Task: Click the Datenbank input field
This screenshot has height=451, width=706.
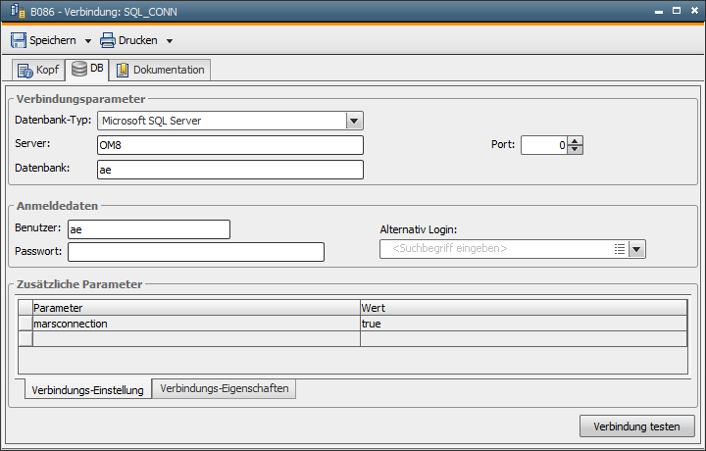Action: pyautogui.click(x=229, y=170)
